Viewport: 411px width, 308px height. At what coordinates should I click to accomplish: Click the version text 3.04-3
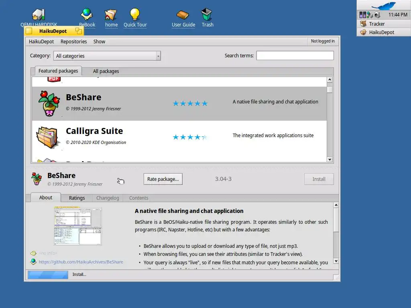(x=223, y=179)
